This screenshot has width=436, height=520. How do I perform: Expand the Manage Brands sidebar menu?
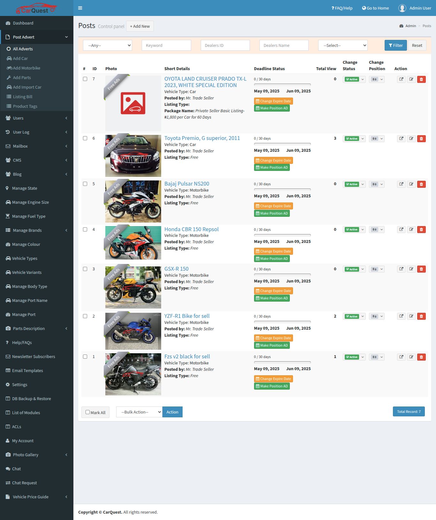[37, 230]
